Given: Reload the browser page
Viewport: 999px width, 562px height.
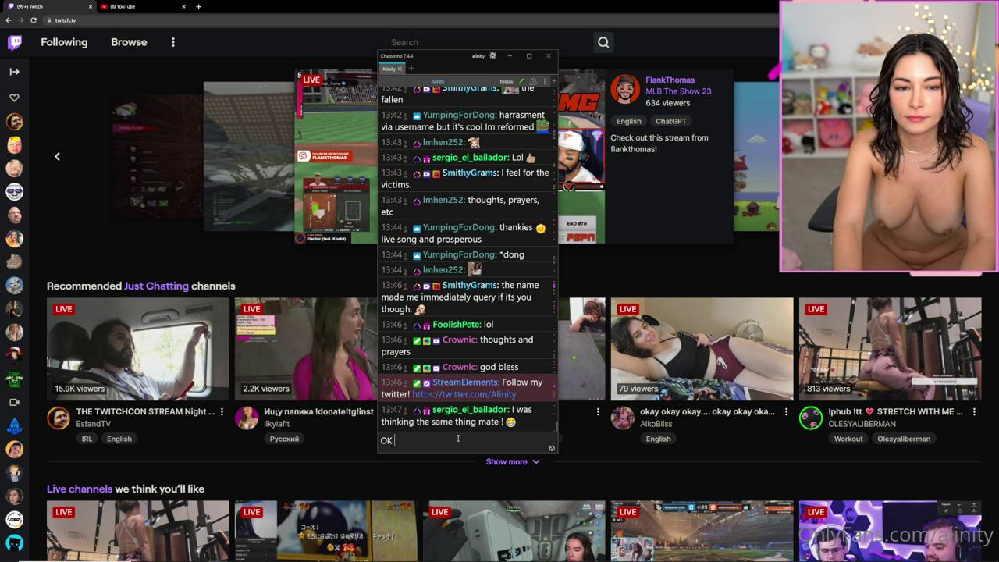Looking at the screenshot, I should [x=34, y=20].
